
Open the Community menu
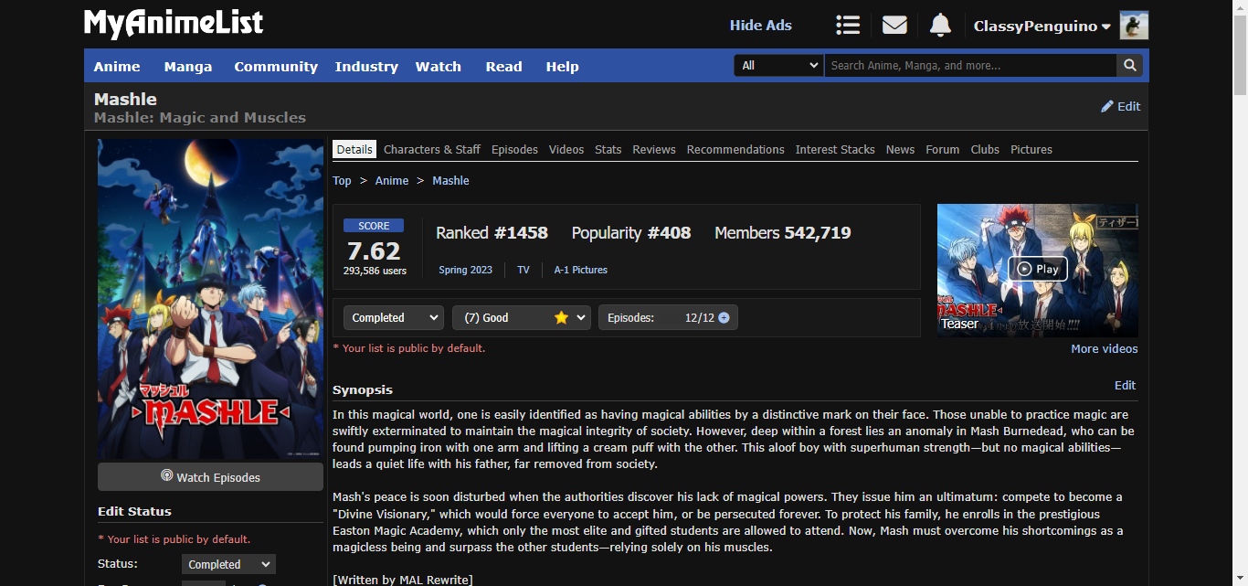tap(276, 66)
